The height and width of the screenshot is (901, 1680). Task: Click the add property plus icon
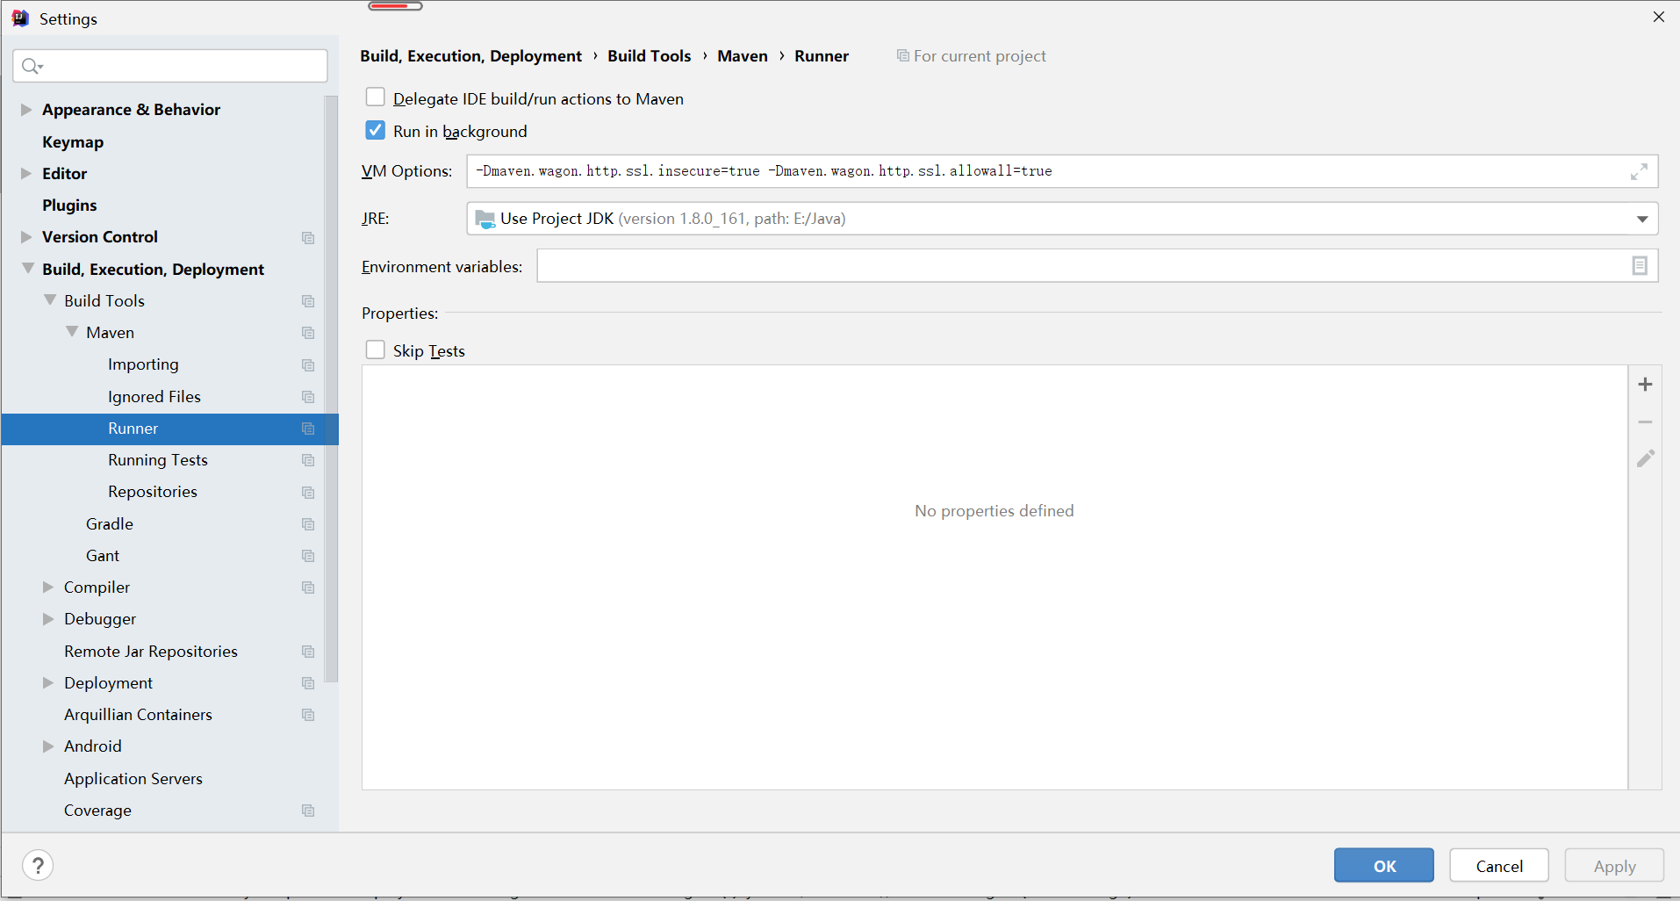click(1646, 384)
